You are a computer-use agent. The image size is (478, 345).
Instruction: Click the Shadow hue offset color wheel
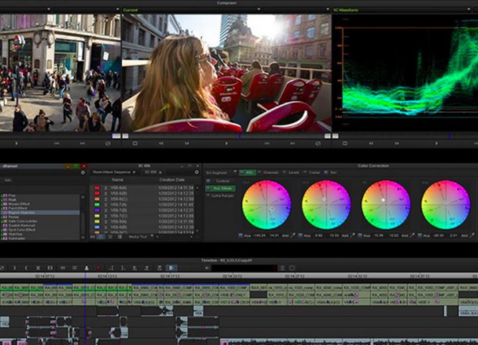click(x=266, y=205)
